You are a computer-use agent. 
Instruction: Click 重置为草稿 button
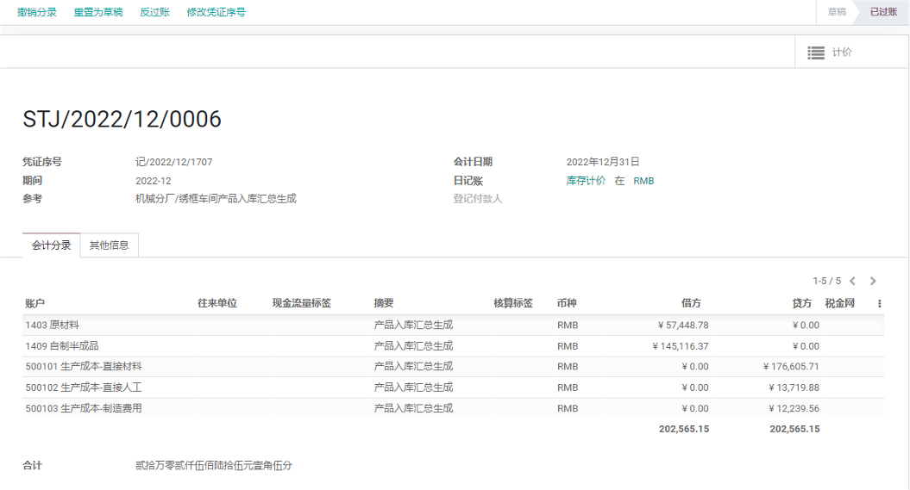(98, 12)
